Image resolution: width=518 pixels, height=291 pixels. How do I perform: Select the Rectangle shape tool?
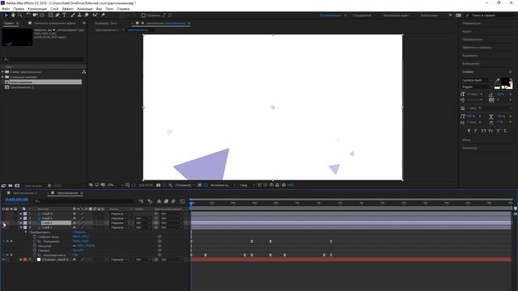[50, 15]
